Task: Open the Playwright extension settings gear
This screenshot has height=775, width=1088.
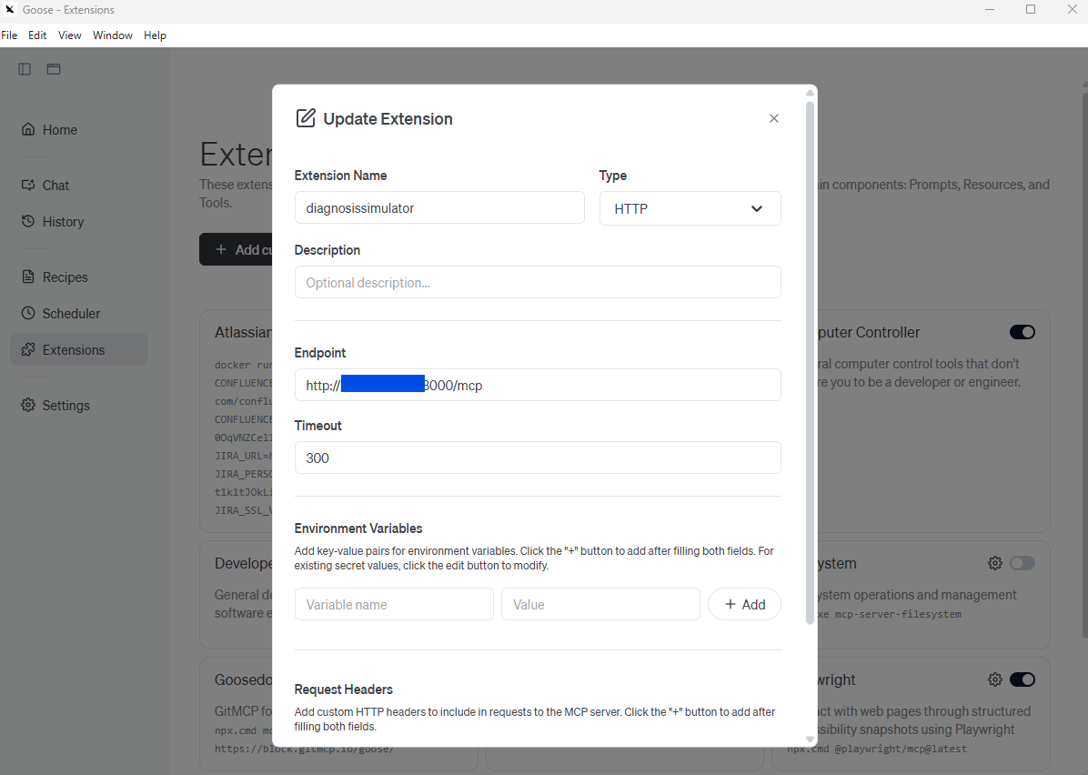Action: tap(994, 679)
